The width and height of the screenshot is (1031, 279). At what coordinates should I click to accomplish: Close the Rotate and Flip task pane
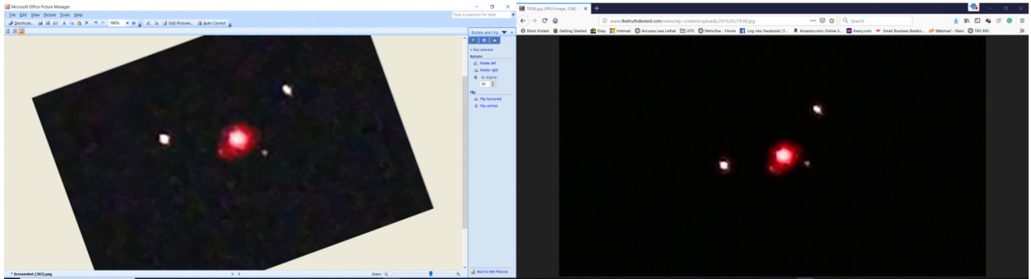coord(512,32)
